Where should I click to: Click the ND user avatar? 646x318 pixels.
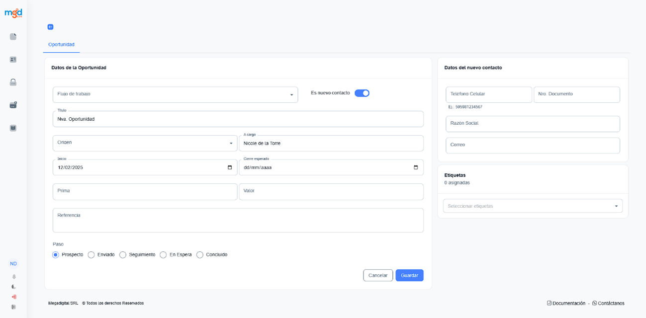13,264
